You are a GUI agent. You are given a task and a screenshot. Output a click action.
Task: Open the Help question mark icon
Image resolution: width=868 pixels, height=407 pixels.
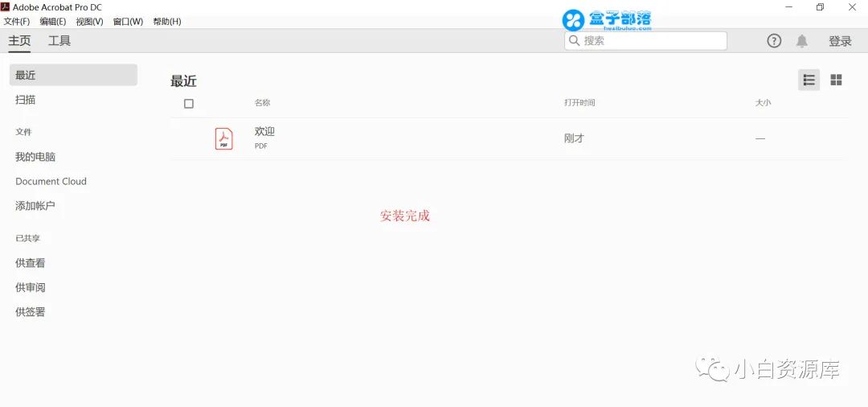(774, 40)
